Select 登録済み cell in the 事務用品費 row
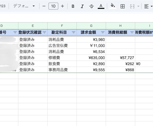The width and height of the screenshot is (153, 126). (x=33, y=70)
